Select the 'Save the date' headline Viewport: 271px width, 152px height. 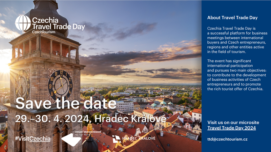(66, 103)
